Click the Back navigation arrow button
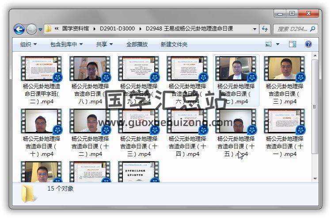Screen dimensions: 331x218 pos(19,30)
